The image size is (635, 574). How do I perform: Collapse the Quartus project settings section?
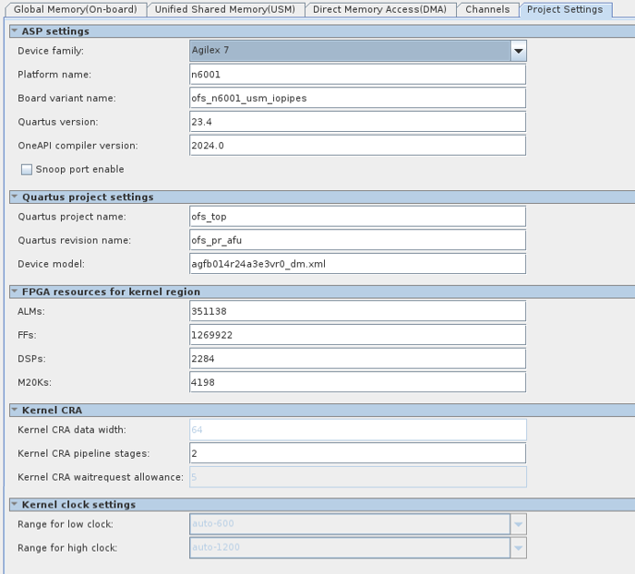pyautogui.click(x=14, y=197)
